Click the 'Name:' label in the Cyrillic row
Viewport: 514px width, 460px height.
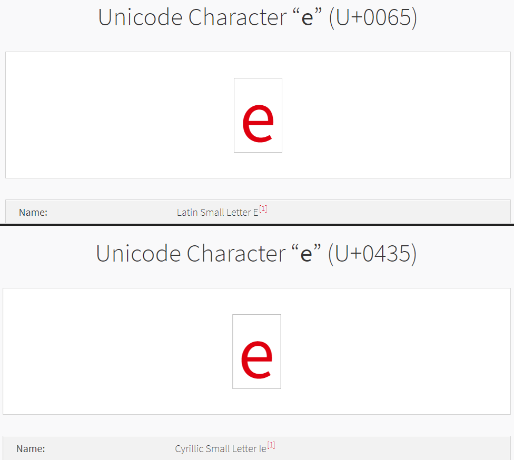[31, 448]
